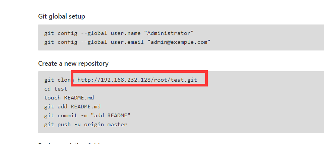Click the git config user.email command line

click(127, 42)
